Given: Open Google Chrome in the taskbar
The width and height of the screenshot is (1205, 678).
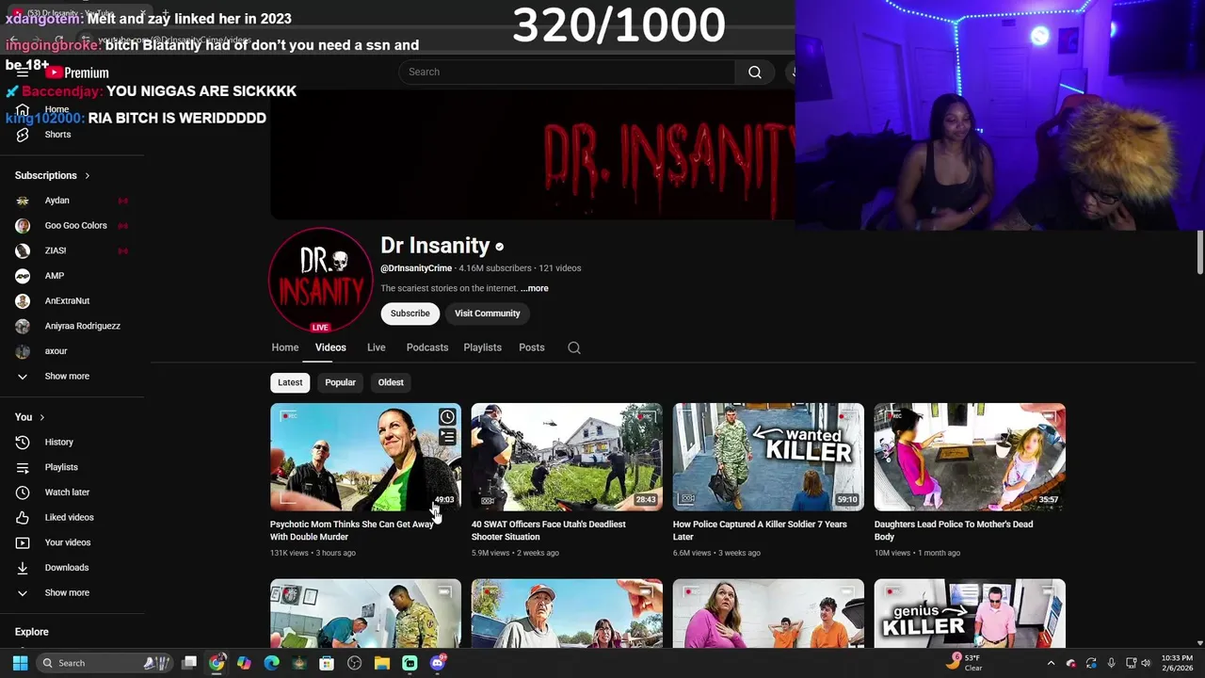Looking at the screenshot, I should (x=217, y=663).
